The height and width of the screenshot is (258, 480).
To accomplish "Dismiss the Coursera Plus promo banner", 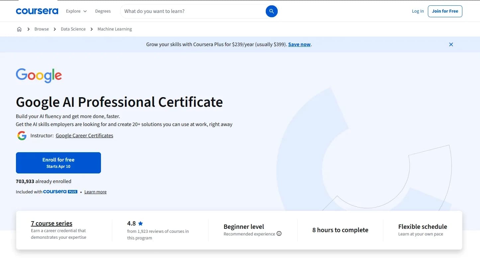I will coord(451,44).
